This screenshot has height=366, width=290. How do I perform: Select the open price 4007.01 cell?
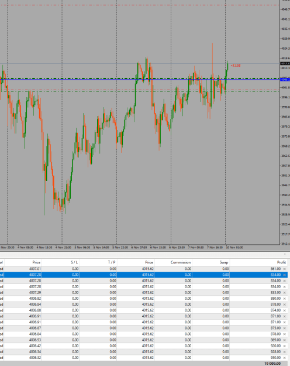click(x=35, y=269)
